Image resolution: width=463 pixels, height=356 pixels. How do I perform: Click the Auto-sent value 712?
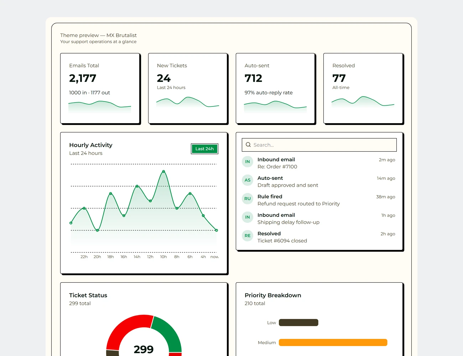(x=253, y=78)
